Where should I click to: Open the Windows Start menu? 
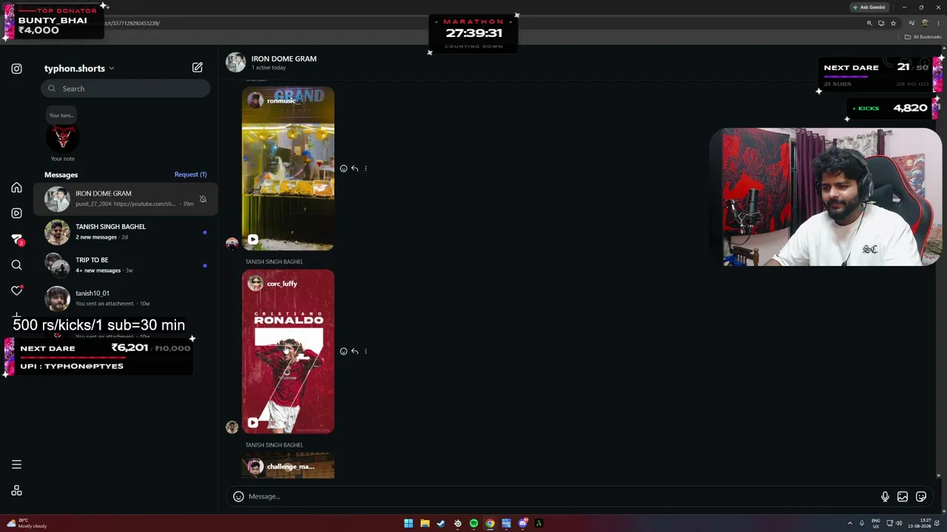(x=408, y=523)
